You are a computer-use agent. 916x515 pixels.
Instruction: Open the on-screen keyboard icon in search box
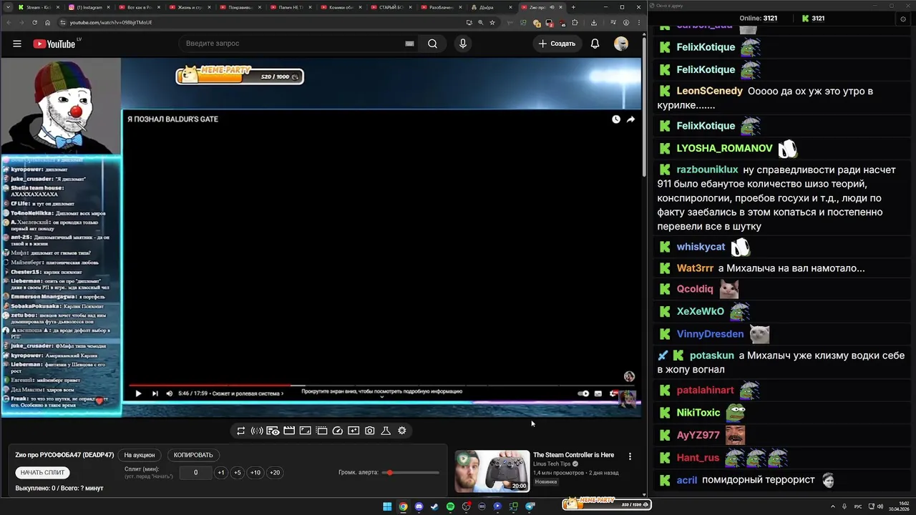pyautogui.click(x=409, y=44)
